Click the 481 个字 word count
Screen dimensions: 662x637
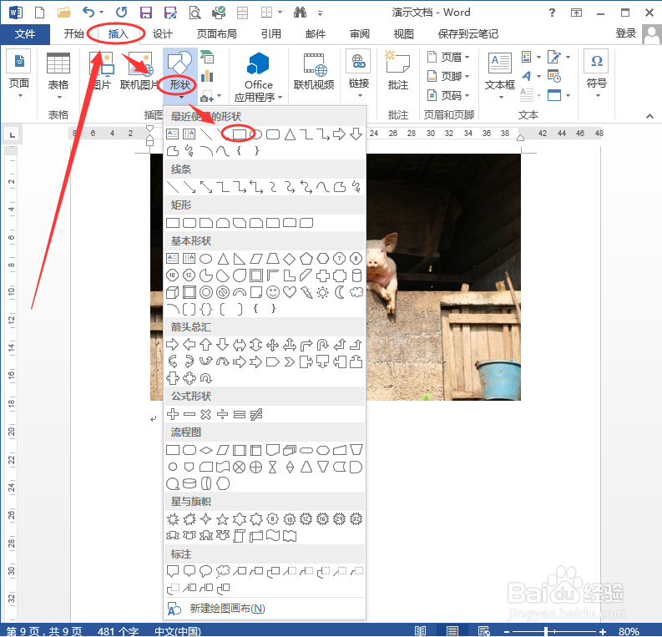pos(118,631)
